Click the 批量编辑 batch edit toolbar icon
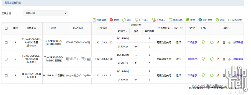Image resolution: width=251 pixels, height=95 pixels. [94, 20]
